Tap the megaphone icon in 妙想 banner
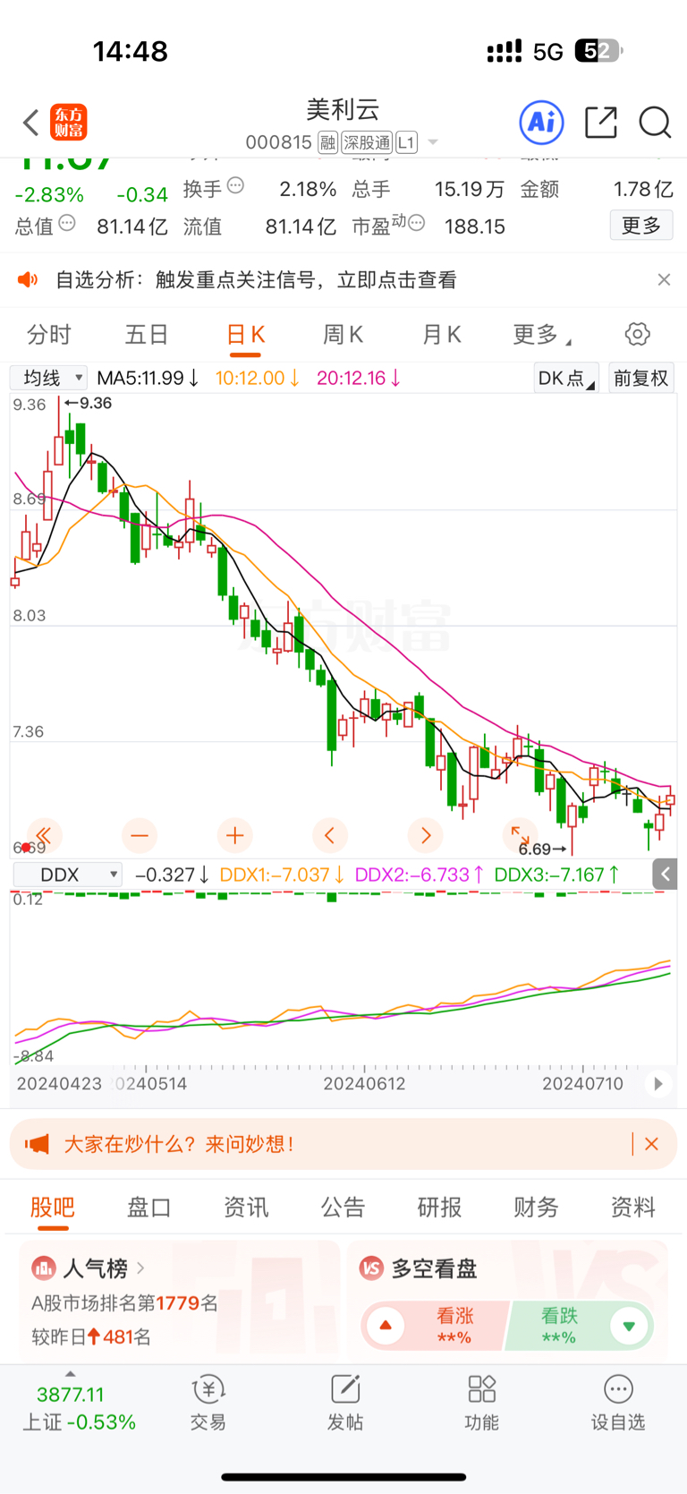 tap(37, 1144)
